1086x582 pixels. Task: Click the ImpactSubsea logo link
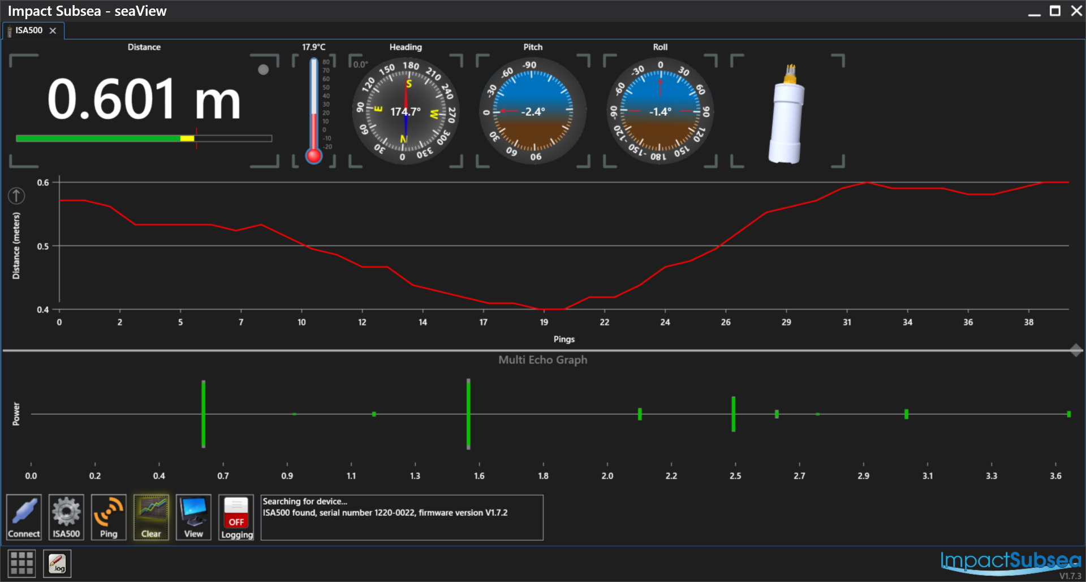point(1010,562)
